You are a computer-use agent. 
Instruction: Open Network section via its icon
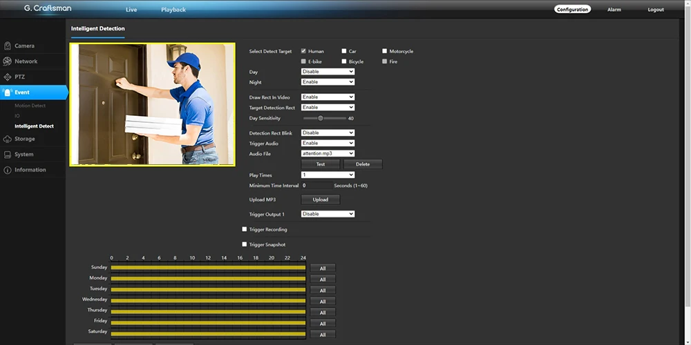[x=8, y=61]
